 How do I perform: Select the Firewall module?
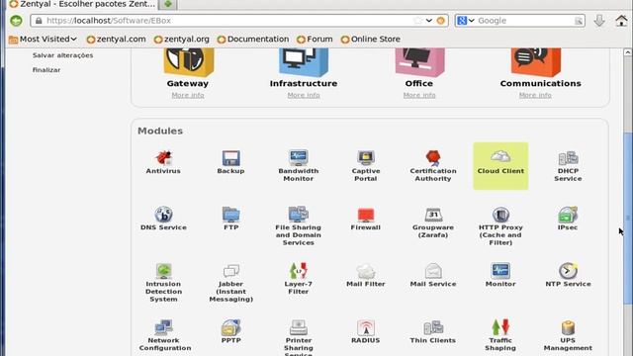coord(366,219)
